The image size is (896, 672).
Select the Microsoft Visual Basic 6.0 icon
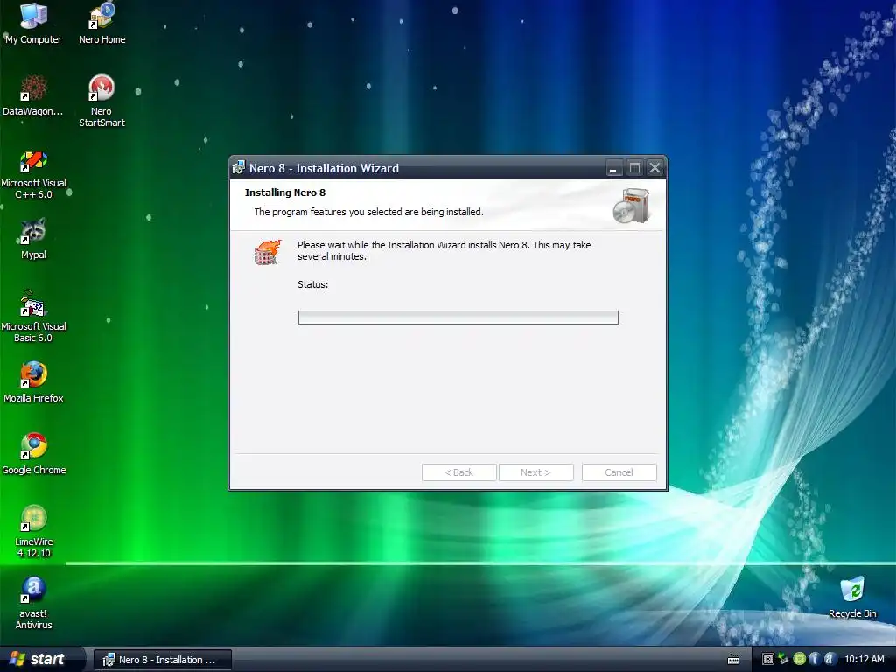[x=33, y=317]
